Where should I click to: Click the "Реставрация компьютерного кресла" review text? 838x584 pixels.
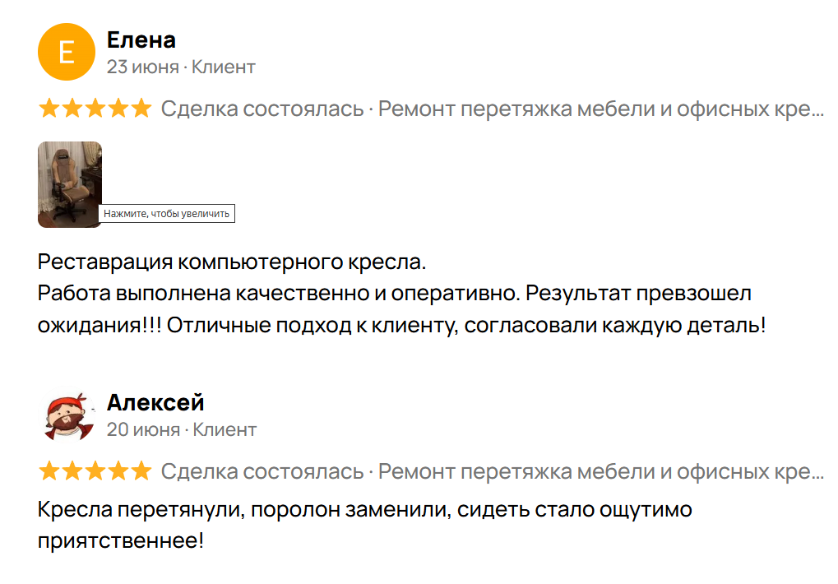coord(233,263)
